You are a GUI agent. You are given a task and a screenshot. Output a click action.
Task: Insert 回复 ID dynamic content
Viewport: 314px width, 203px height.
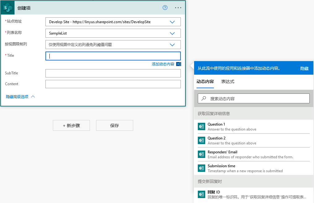click(x=253, y=194)
